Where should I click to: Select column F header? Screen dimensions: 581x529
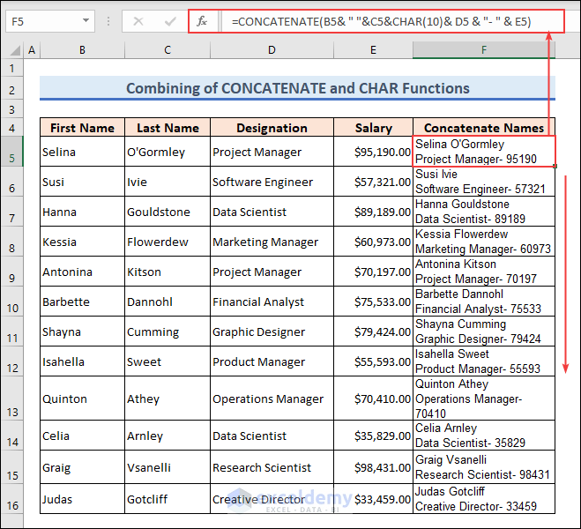coord(484,50)
